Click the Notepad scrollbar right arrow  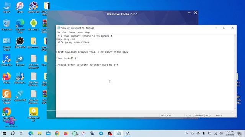tap(232, 112)
